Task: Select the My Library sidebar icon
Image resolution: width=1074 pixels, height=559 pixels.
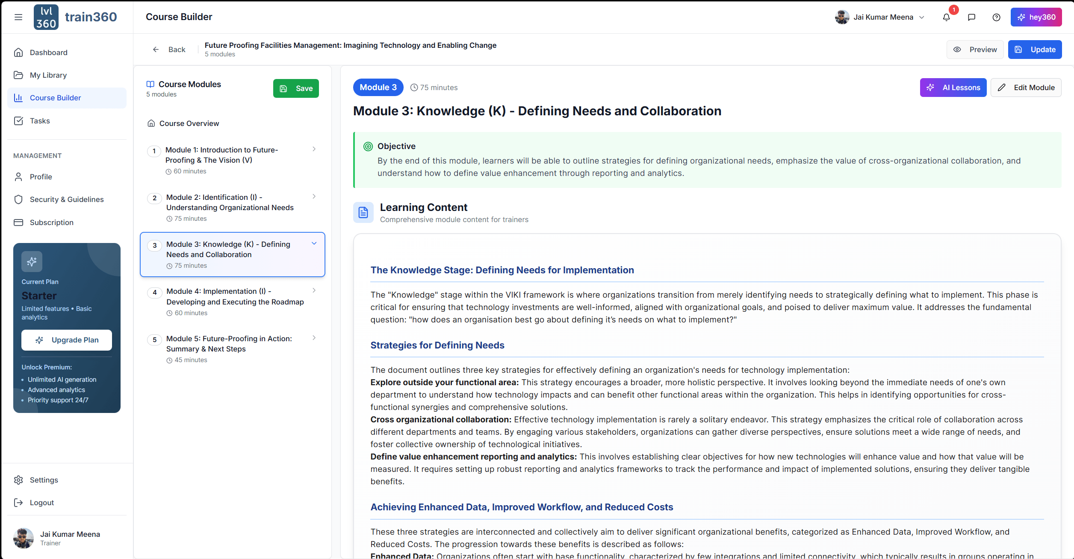Action: coord(19,75)
